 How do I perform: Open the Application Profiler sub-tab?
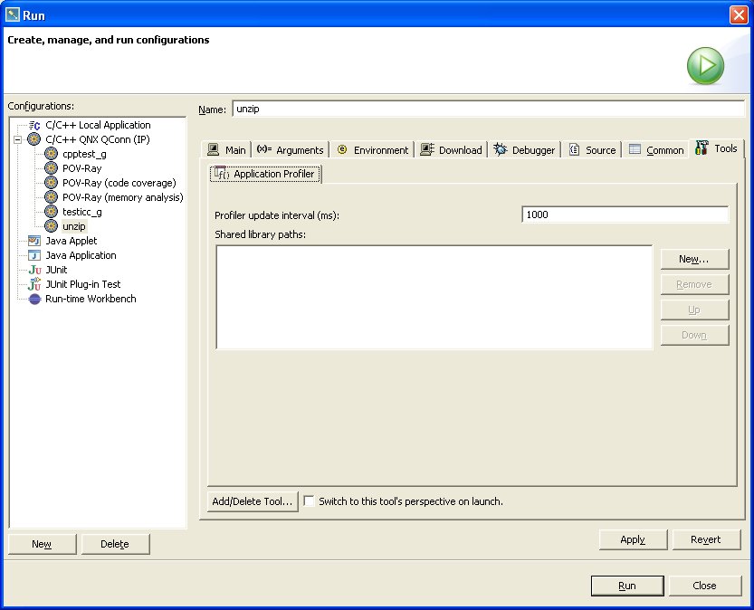[x=264, y=174]
